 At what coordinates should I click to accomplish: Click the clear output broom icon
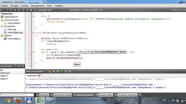point(50,71)
